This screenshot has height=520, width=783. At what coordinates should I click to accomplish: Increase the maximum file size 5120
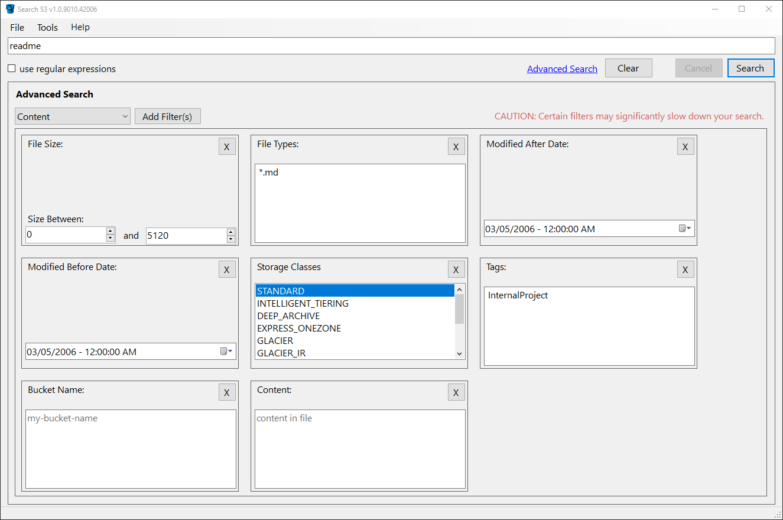point(231,232)
